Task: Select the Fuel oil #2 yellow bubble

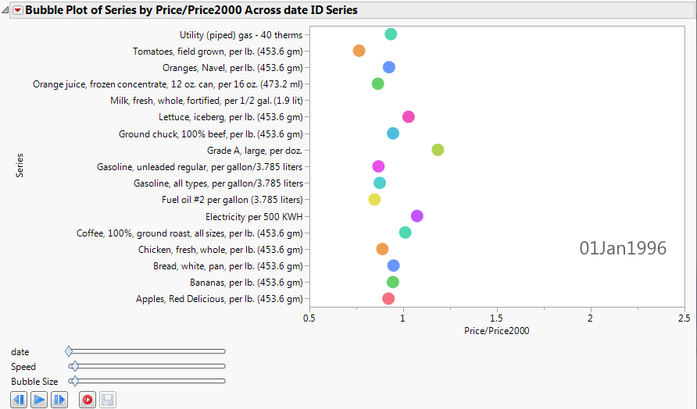Action: [374, 200]
